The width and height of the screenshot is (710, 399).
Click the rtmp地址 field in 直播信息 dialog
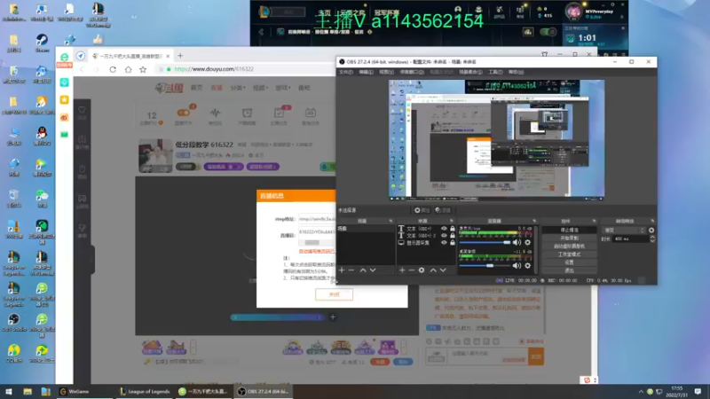point(317,219)
